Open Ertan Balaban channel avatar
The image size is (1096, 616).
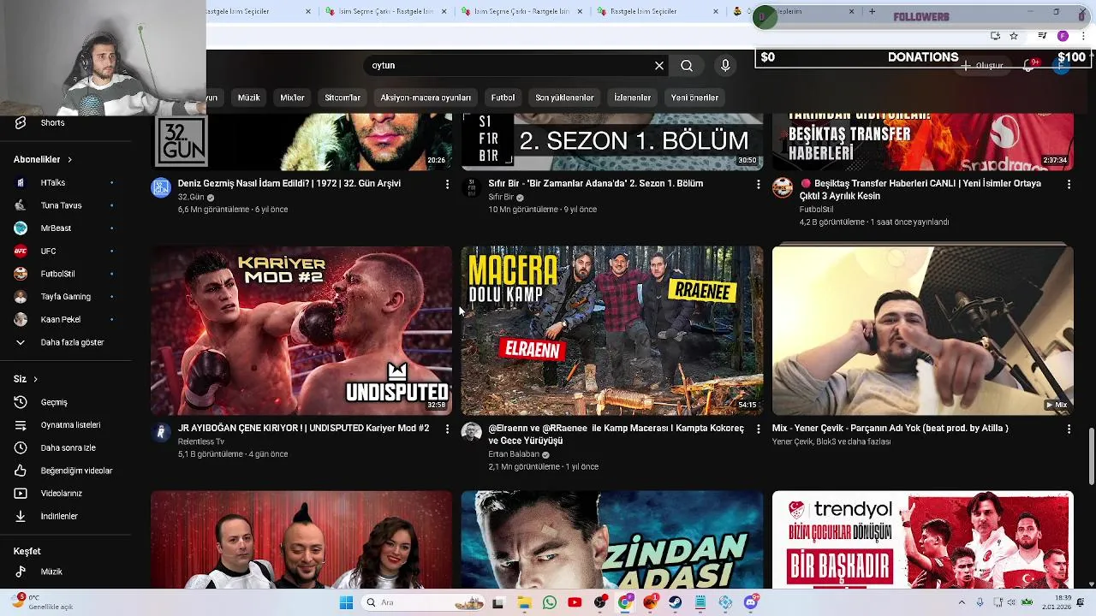point(472,433)
